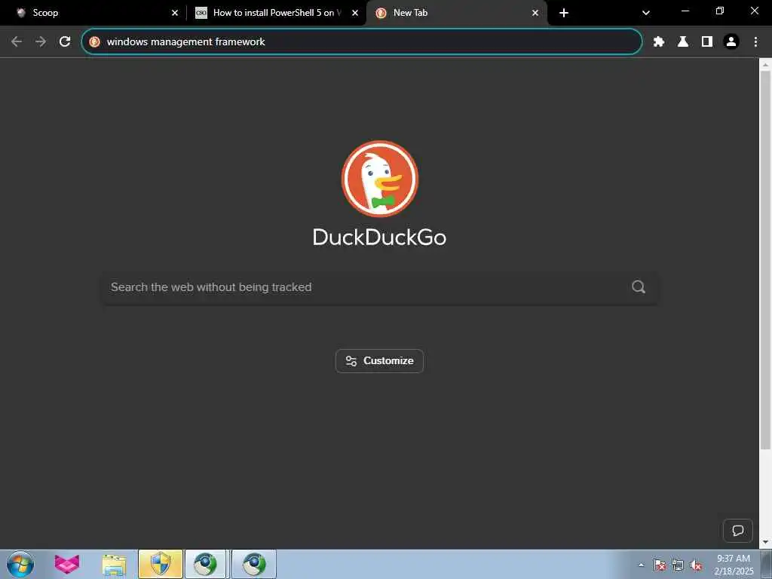Switch to How to install PowerShell tab

coord(276,13)
